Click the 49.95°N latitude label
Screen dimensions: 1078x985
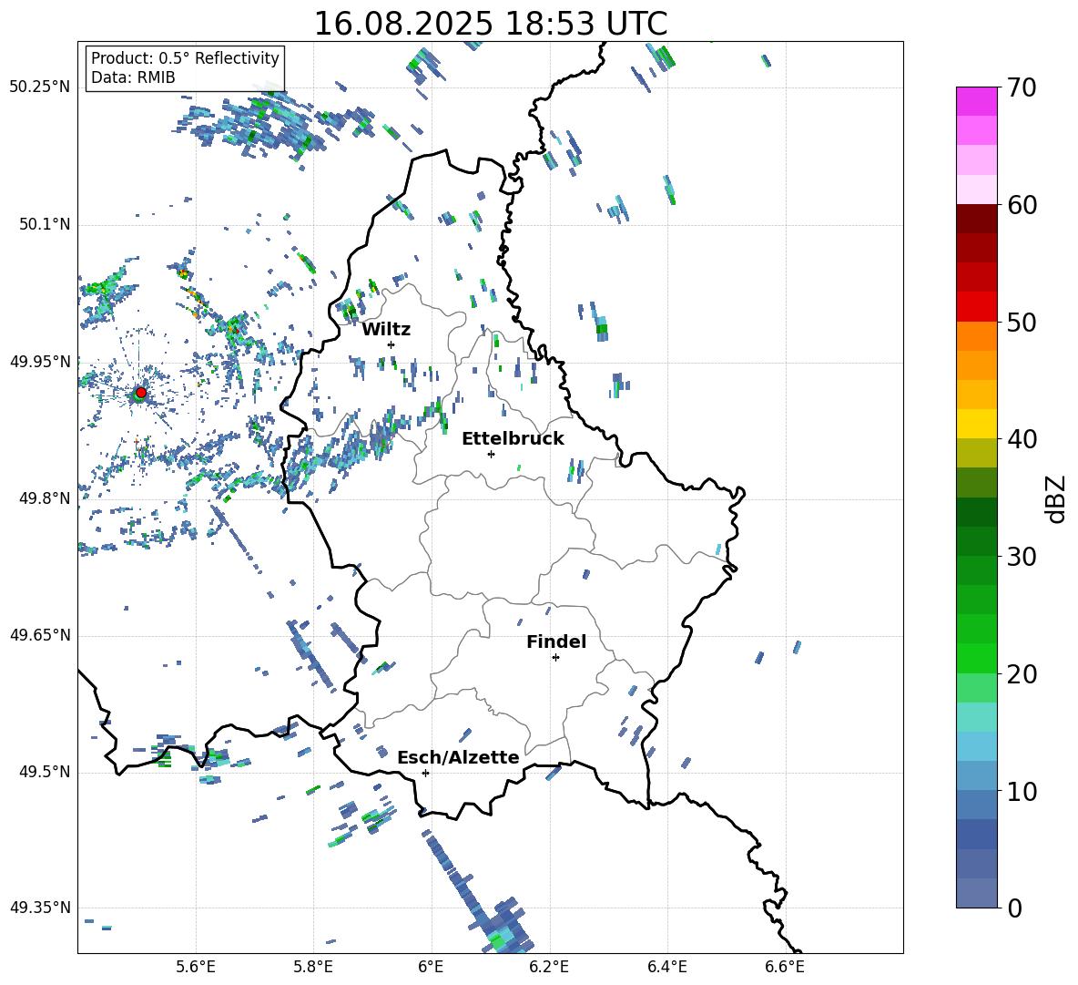tap(40, 361)
